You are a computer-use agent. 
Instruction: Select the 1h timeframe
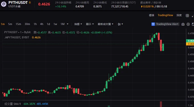[35, 24]
